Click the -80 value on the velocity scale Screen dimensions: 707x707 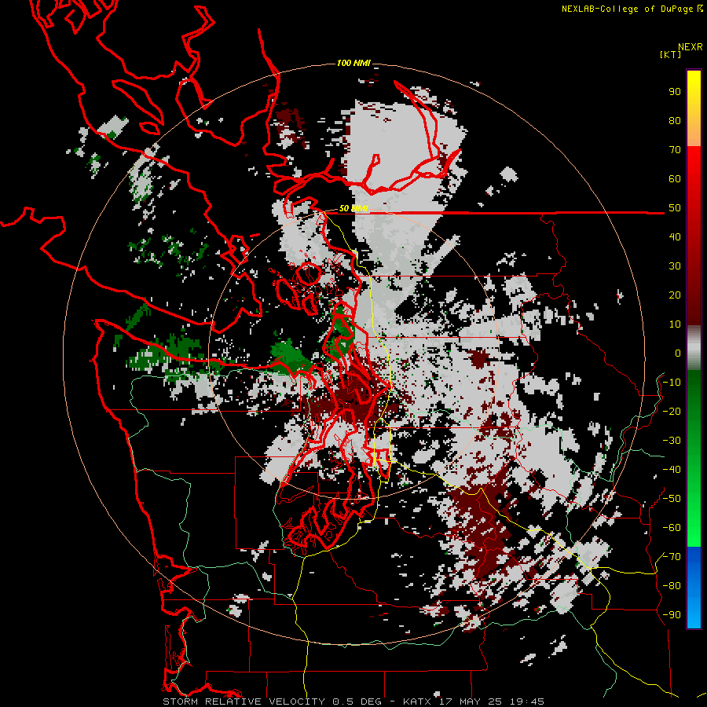click(x=672, y=586)
